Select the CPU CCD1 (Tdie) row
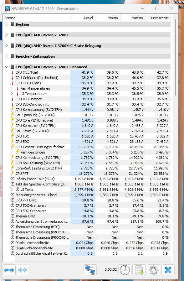 (90, 83)
